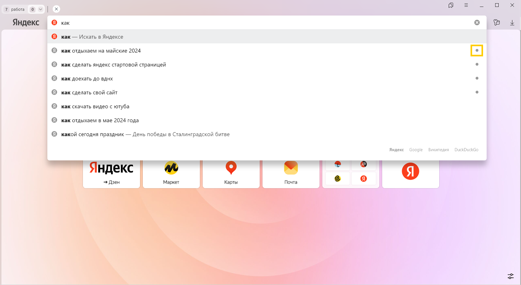
Task: Click the dot beside 'как отдыхаем на майские 2024'
Action: (477, 51)
